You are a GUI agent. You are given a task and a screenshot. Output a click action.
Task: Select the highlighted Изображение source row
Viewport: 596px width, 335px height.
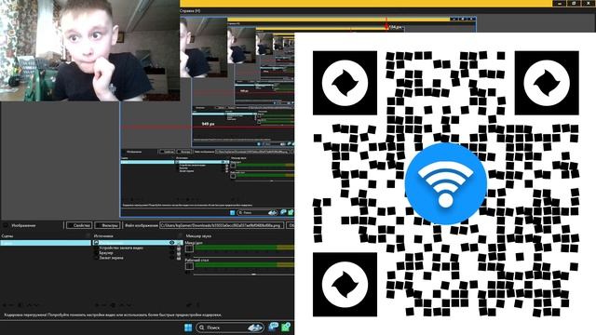(137, 242)
